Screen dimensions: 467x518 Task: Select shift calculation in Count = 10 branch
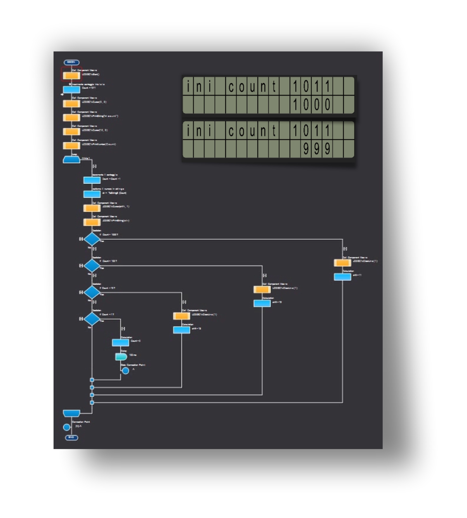(182, 330)
